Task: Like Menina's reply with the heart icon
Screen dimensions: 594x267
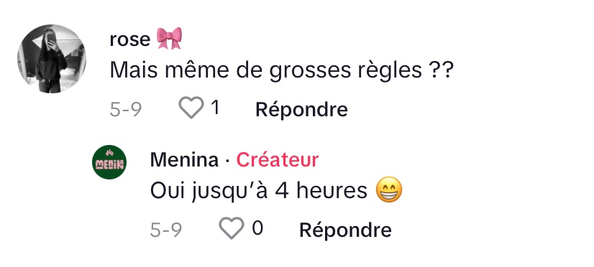Action: (231, 228)
